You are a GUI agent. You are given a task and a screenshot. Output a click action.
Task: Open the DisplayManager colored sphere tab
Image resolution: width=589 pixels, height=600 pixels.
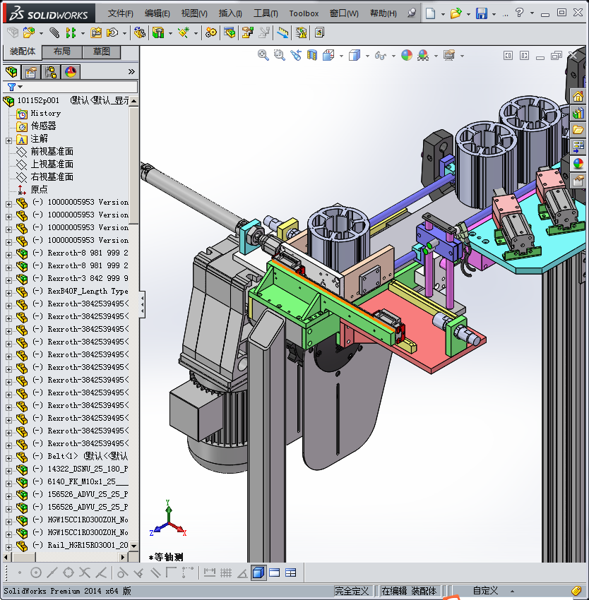pos(70,72)
